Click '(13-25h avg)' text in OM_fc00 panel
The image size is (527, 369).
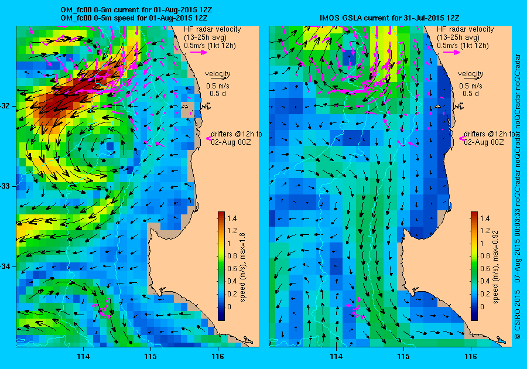(x=205, y=37)
